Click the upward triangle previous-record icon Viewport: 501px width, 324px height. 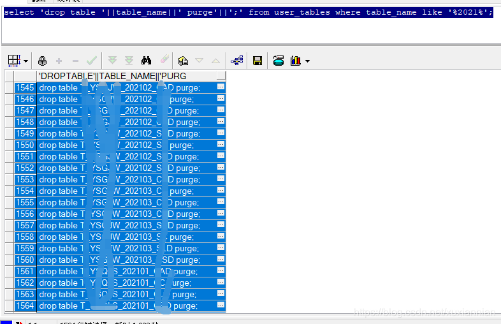coord(215,61)
